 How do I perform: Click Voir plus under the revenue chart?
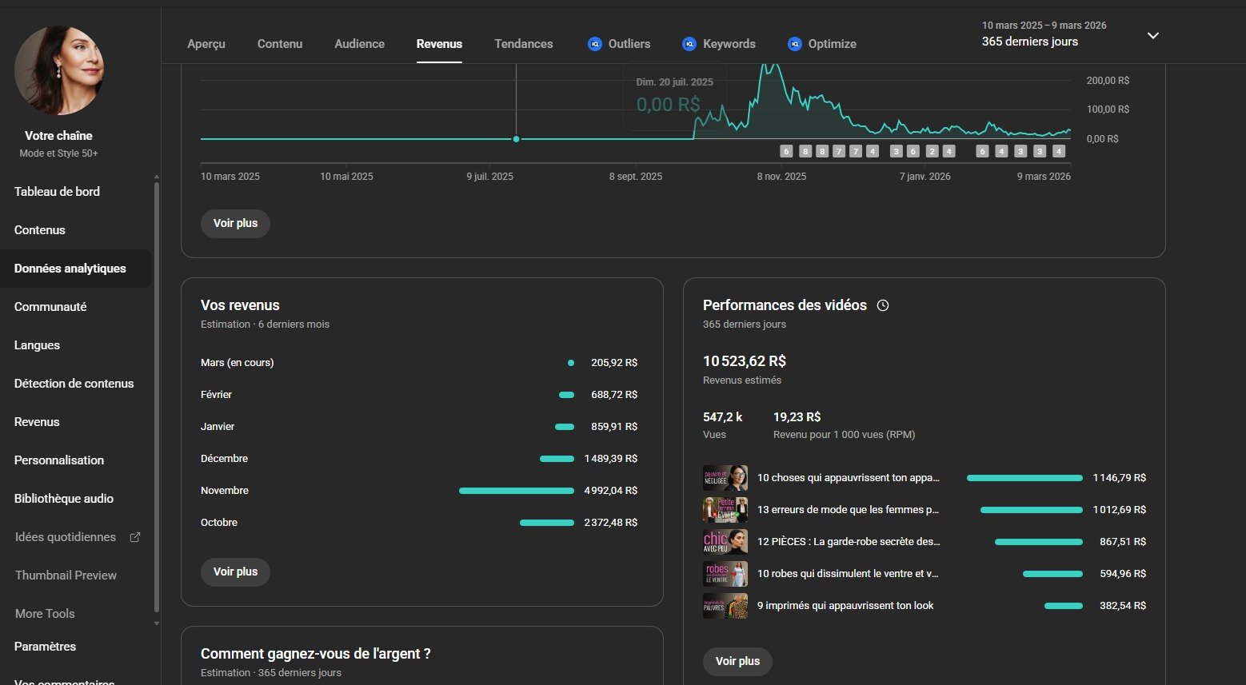pyautogui.click(x=235, y=223)
